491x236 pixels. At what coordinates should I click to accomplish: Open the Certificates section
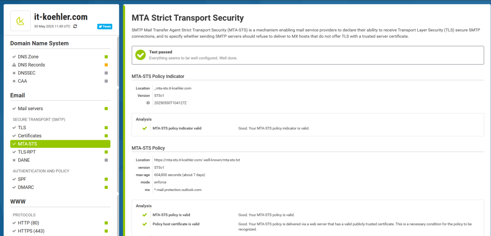(x=29, y=136)
